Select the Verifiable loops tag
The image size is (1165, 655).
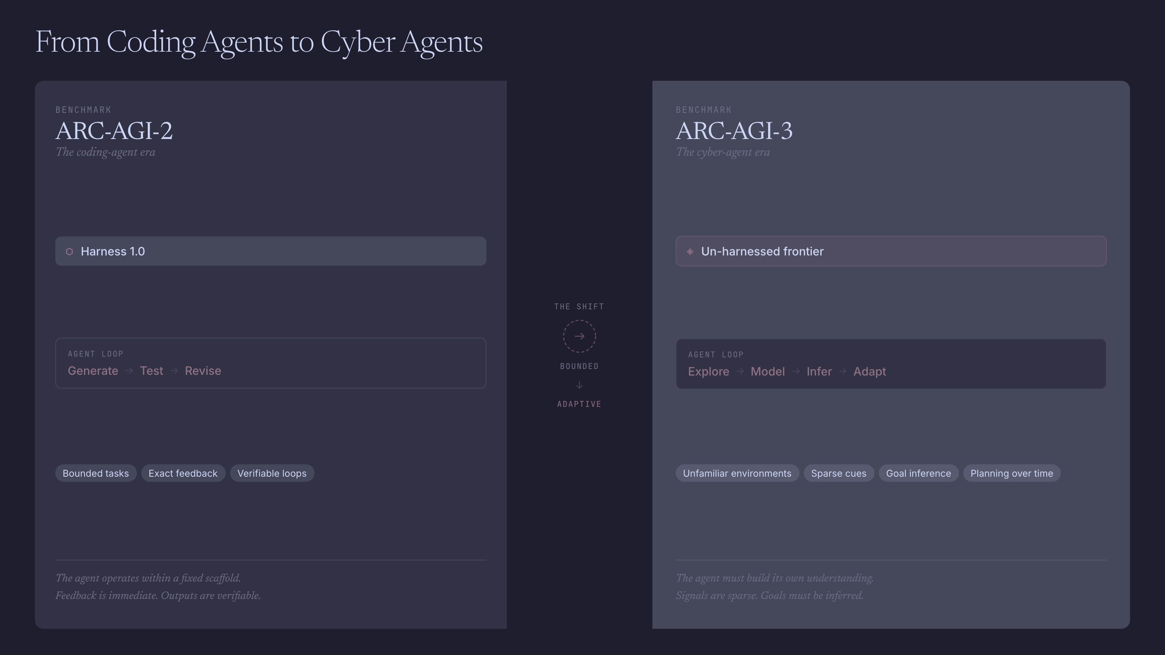pos(272,473)
